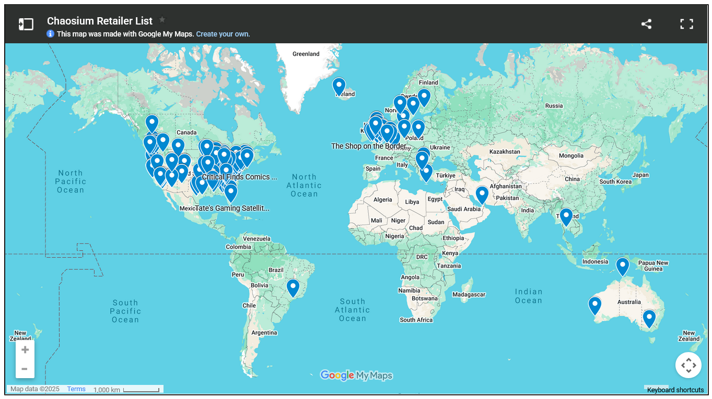Screen dimensions: 712x399
Task: Click the Google My Maps logo
Action: coord(356,376)
